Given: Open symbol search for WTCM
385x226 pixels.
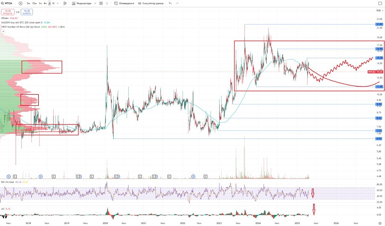Looking at the screenshot, I should (7, 3).
